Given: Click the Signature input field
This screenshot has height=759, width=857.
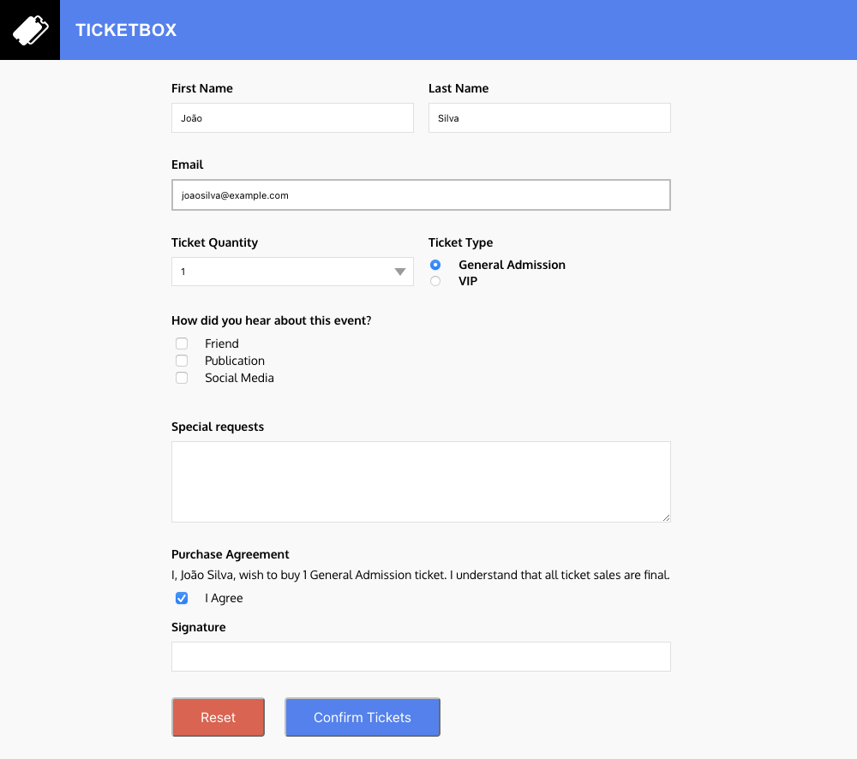Looking at the screenshot, I should [421, 657].
